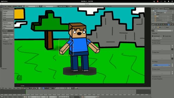The image size is (174, 98).
Task: Select the World item in outliner
Action: tap(158, 14)
